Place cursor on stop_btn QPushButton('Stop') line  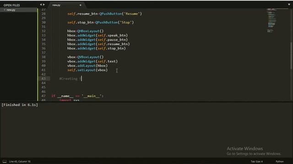click(101, 22)
